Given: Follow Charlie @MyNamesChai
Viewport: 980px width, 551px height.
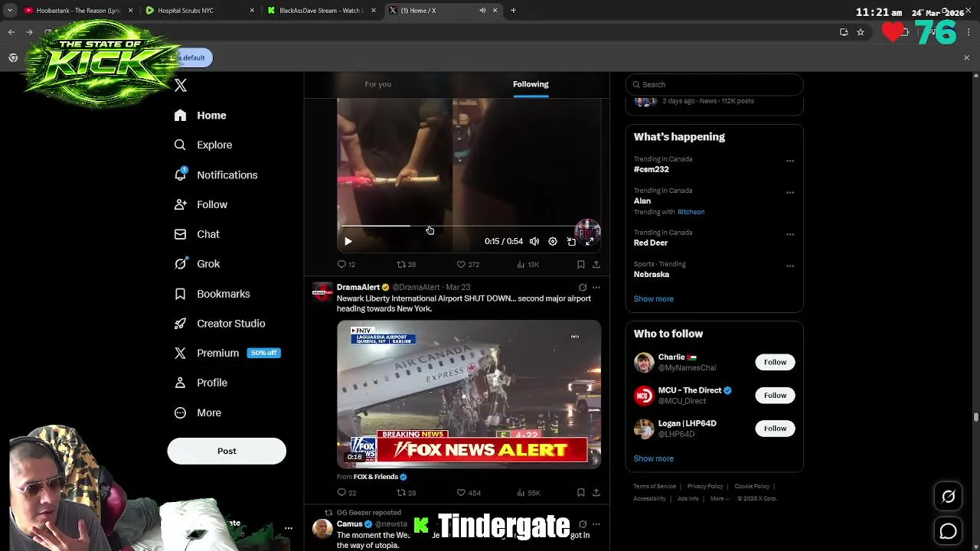Looking at the screenshot, I should pos(775,362).
